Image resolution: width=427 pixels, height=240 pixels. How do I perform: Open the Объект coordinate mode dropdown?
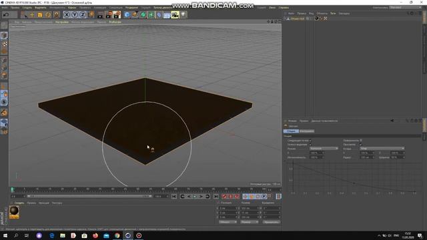[228, 222]
